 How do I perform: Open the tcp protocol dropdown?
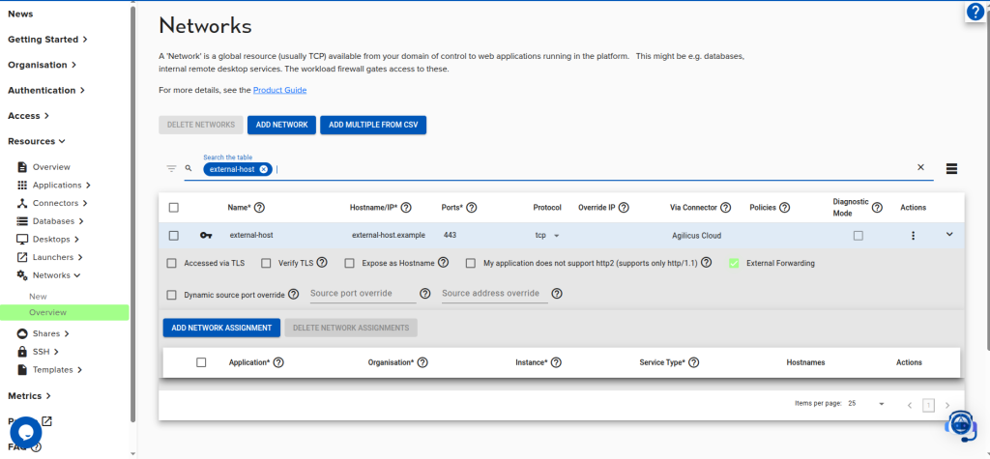click(x=547, y=236)
